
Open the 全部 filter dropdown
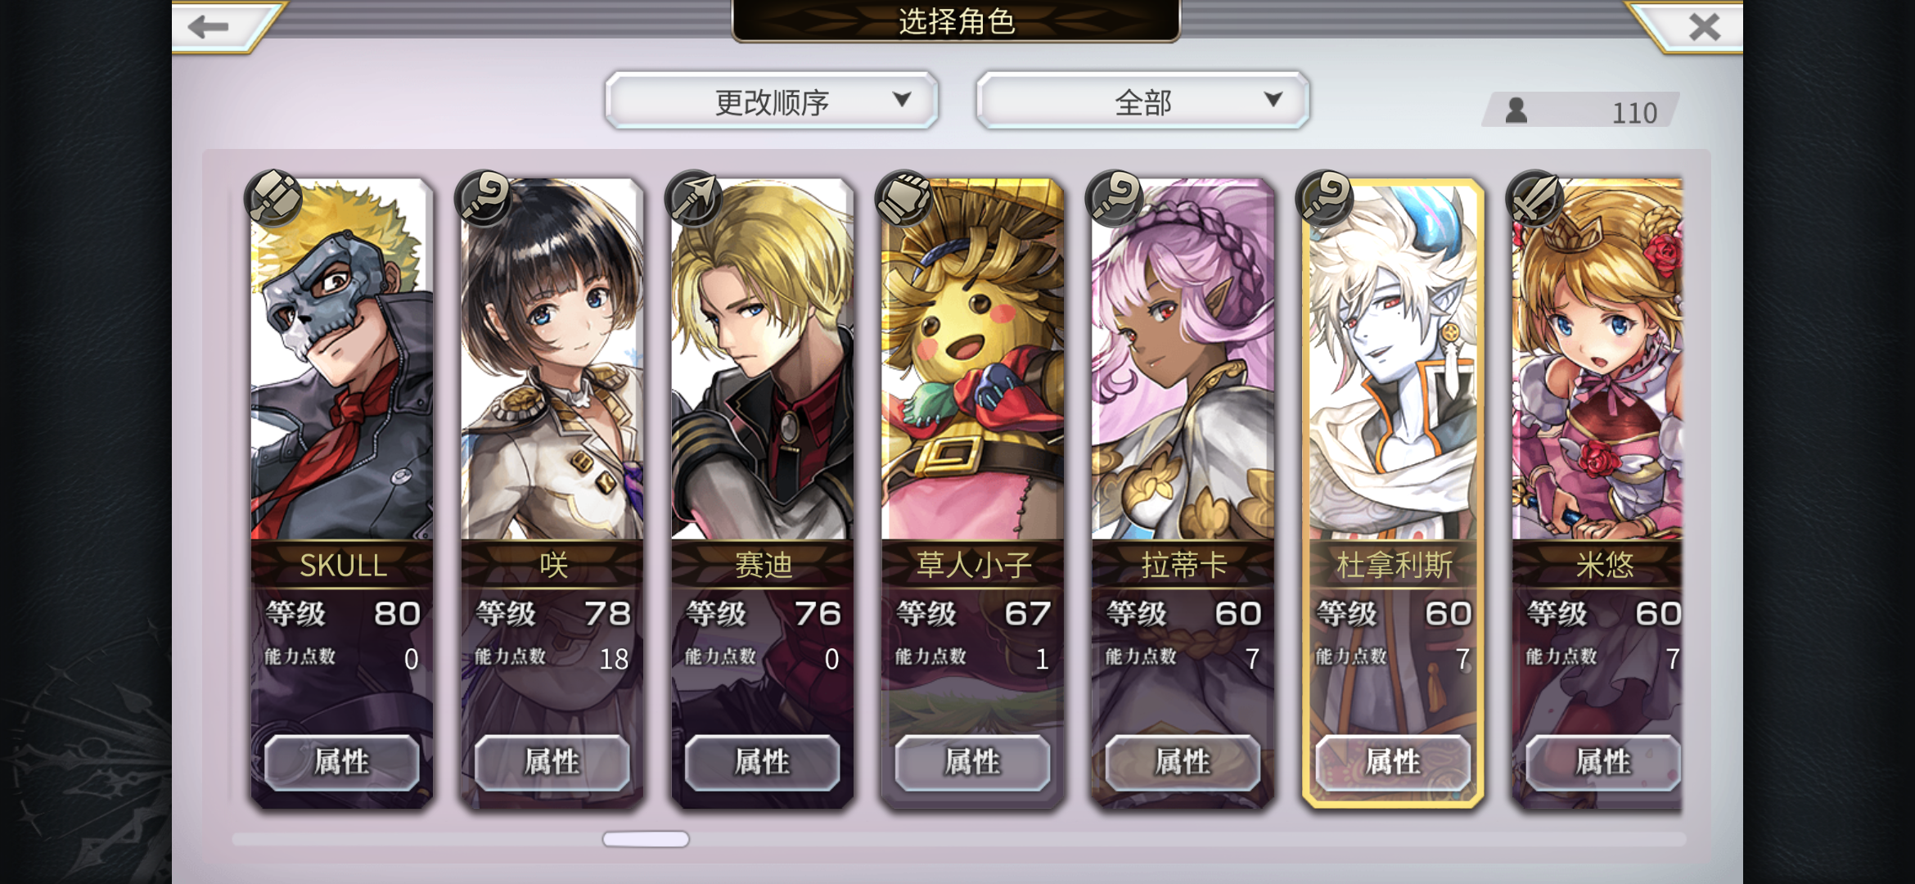click(1143, 100)
